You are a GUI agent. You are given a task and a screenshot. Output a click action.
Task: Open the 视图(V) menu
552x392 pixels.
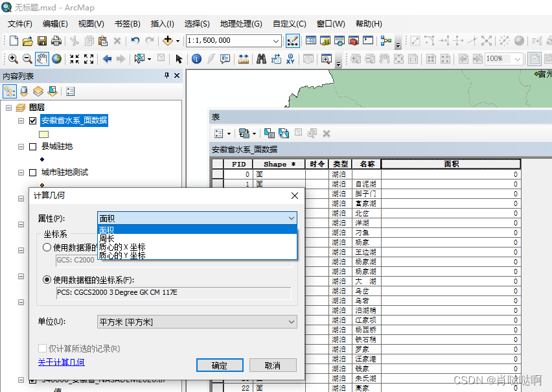click(x=91, y=24)
